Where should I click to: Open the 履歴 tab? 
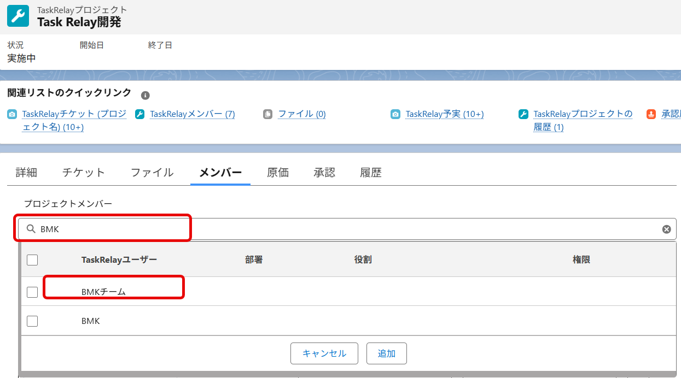pos(371,173)
